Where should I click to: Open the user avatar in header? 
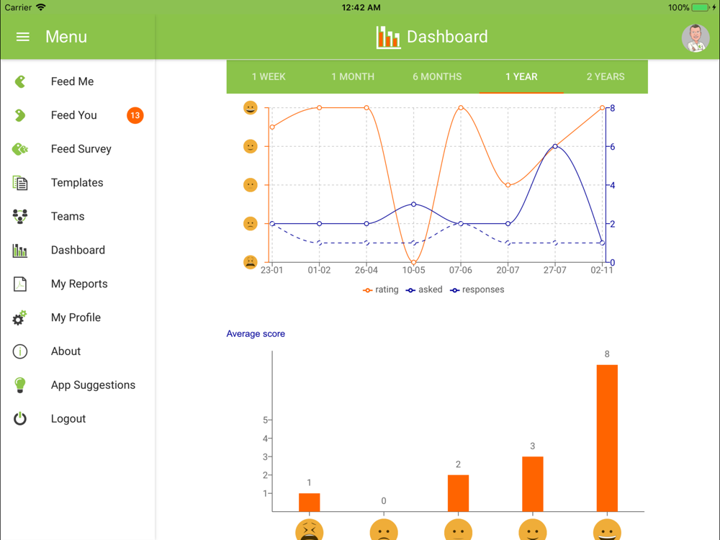pos(696,37)
